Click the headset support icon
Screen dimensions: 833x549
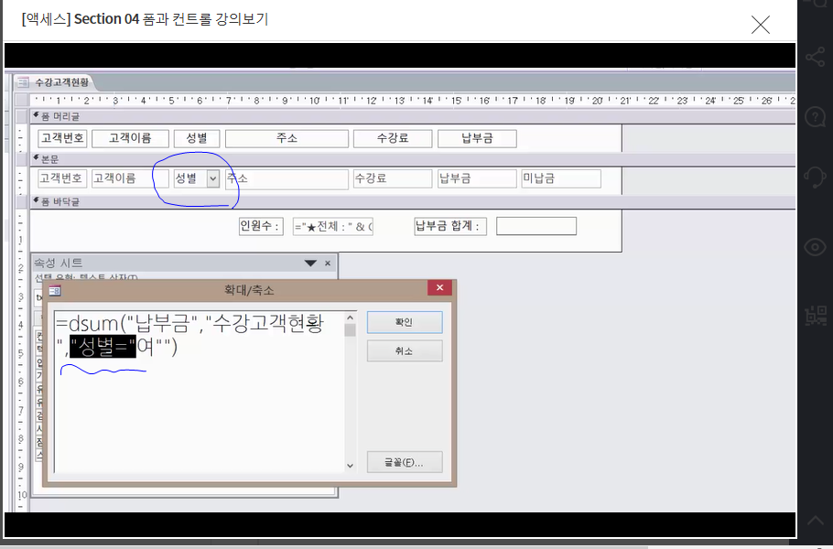click(814, 178)
